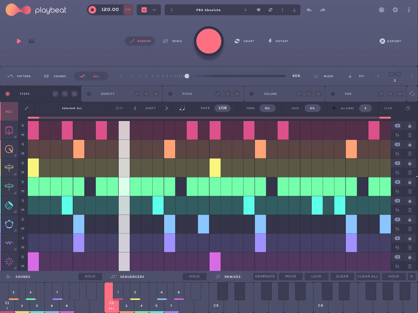
Task: Open the preset options three-dot menu
Action: pyautogui.click(x=282, y=10)
